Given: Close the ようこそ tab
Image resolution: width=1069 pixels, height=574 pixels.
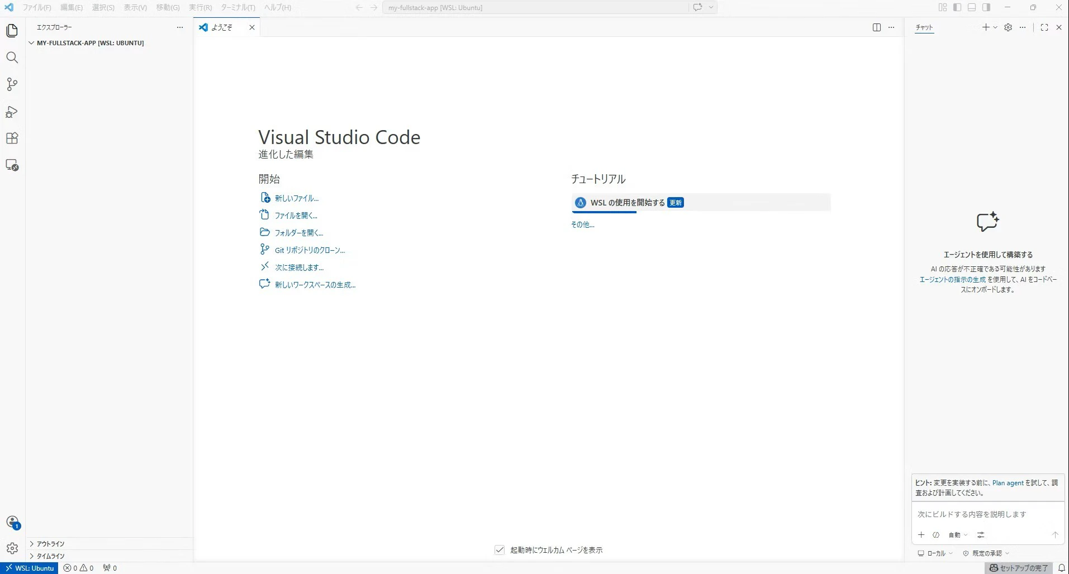Looking at the screenshot, I should pyautogui.click(x=252, y=27).
